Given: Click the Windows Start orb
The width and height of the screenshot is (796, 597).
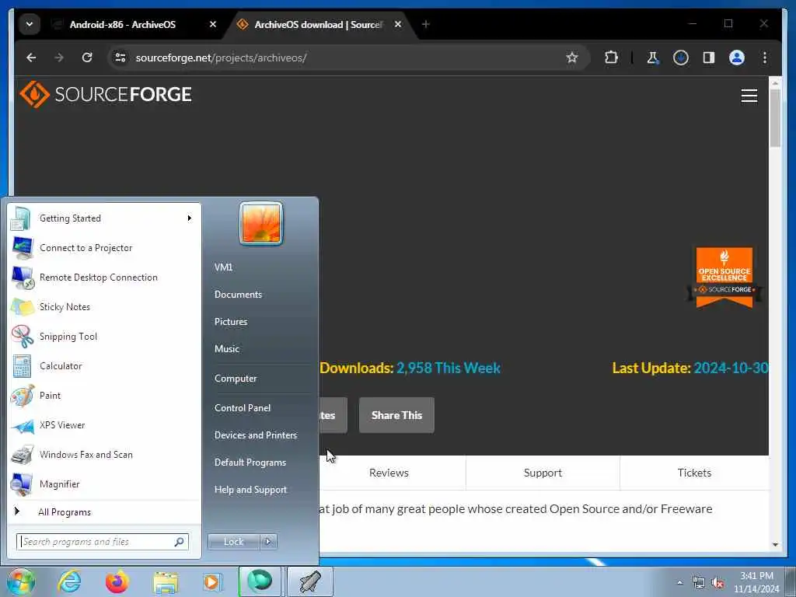Looking at the screenshot, I should [x=21, y=581].
